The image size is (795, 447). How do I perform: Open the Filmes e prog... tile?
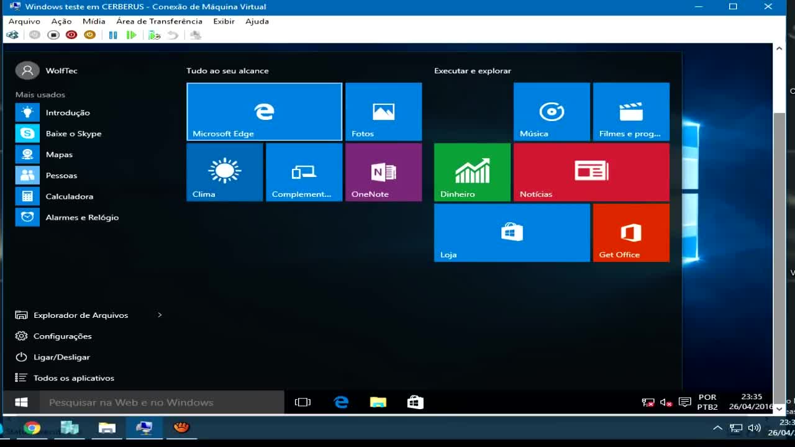[x=631, y=112]
